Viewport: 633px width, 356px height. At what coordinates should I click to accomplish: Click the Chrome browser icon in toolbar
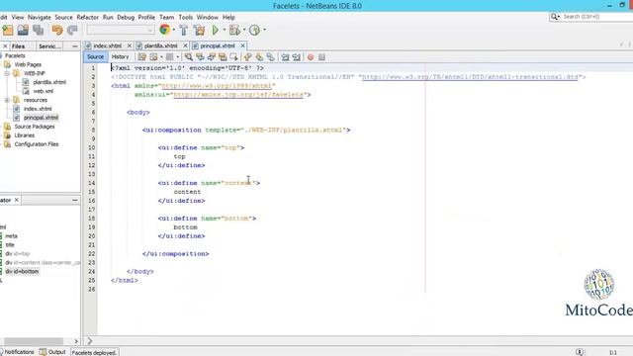point(164,30)
